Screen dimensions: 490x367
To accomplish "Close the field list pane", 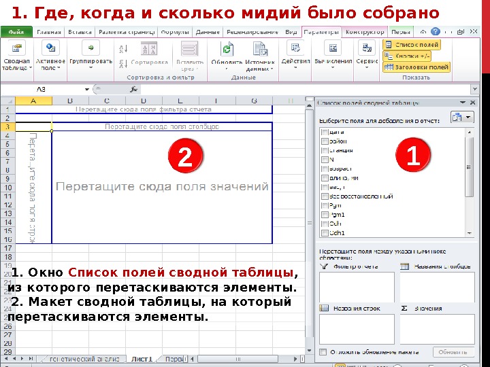I will (473, 103).
